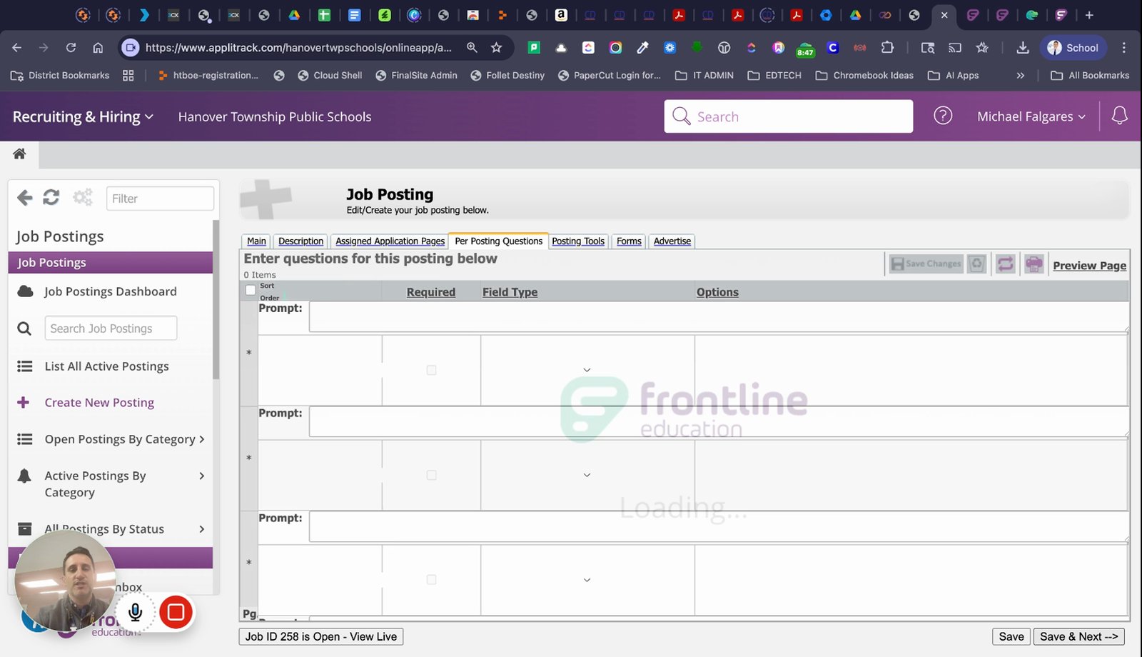
Task: Click the print icon beside Preview Page
Action: (1034, 264)
